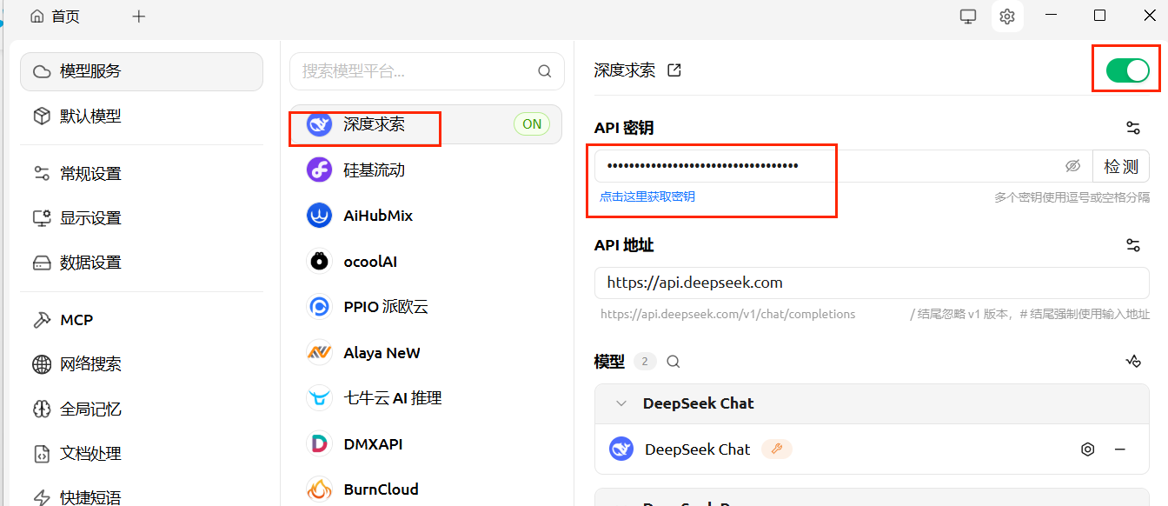Click the ocoolAI black logo icon
This screenshot has width=1168, height=506.
319,261
